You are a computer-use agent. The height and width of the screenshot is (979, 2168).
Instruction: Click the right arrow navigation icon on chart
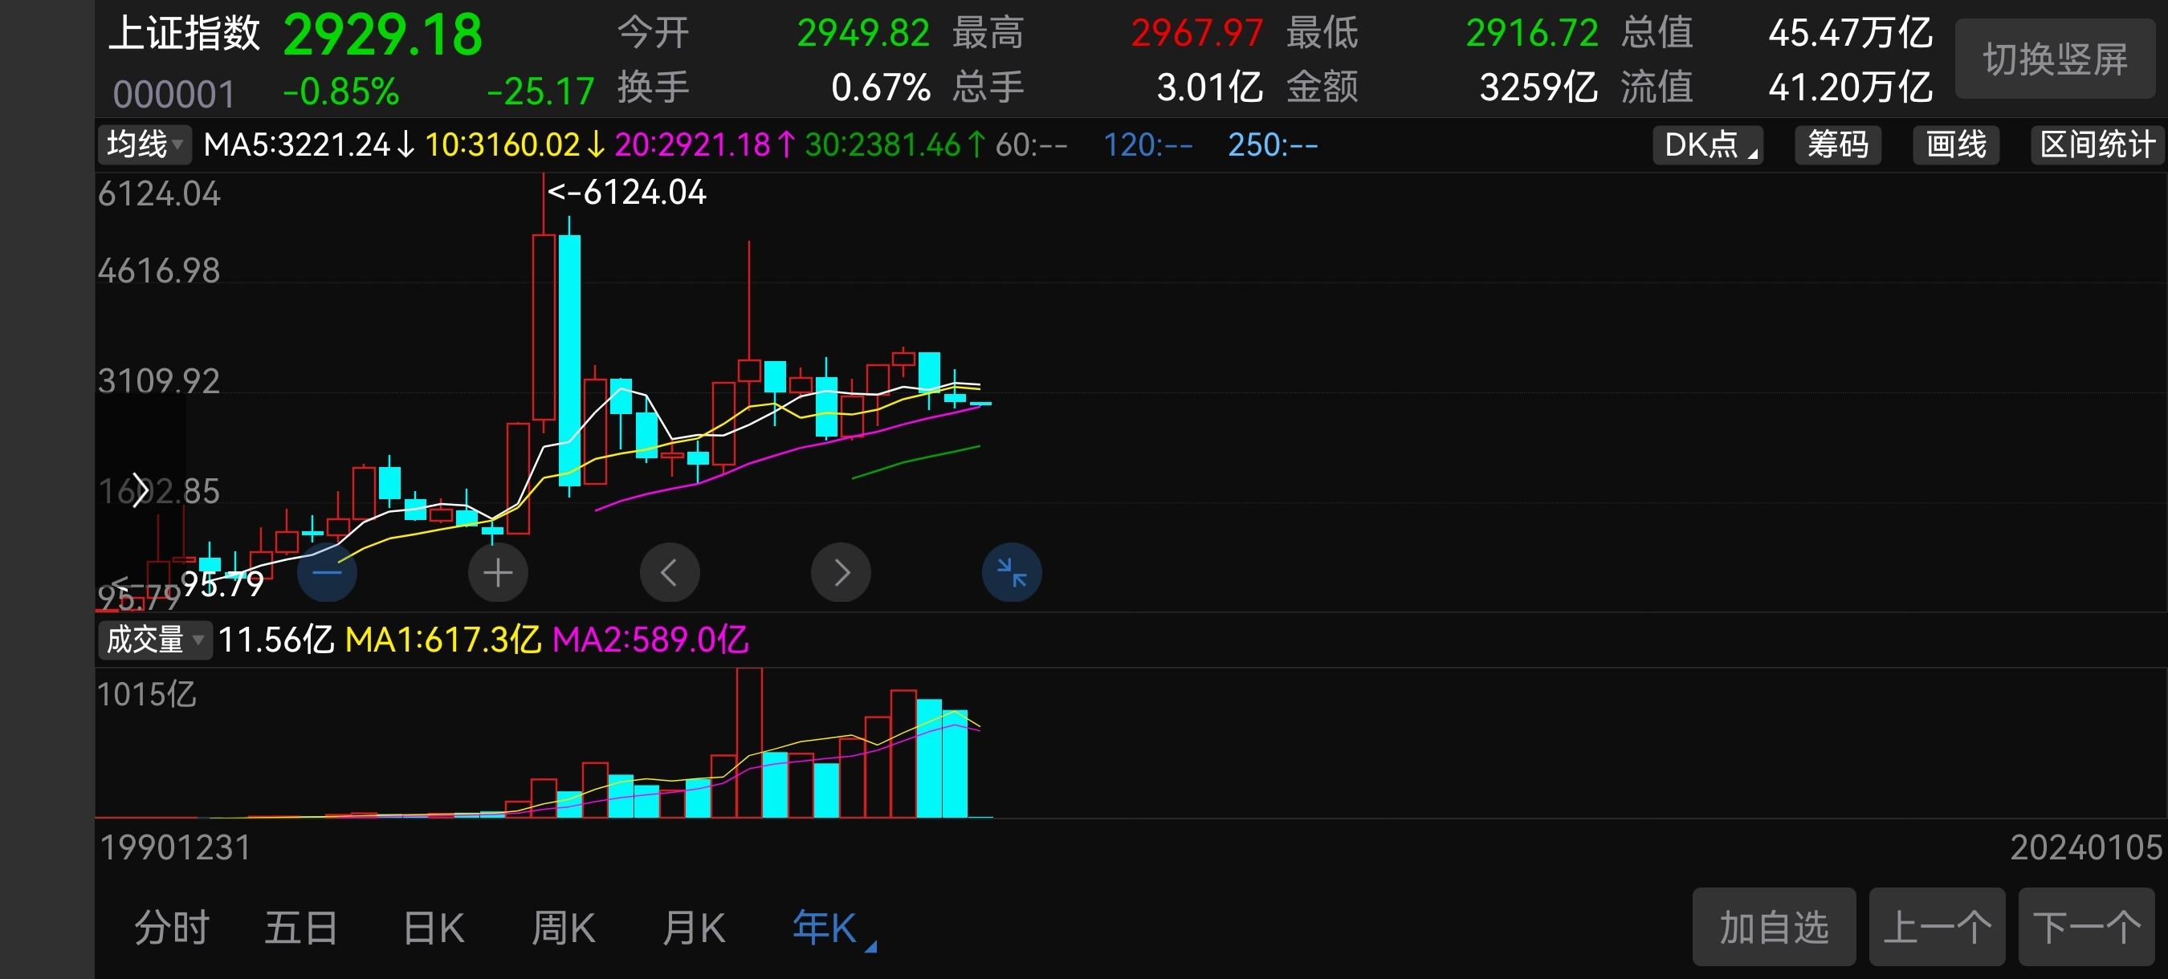coord(841,572)
